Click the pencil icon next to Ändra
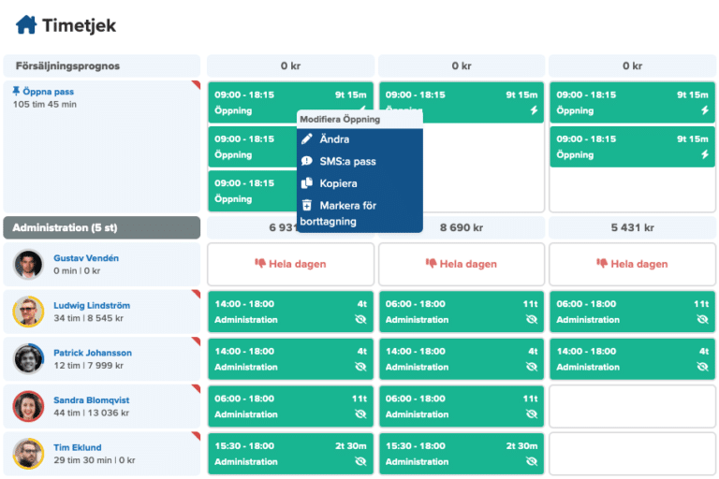This screenshot has width=719, height=479. pos(307,139)
